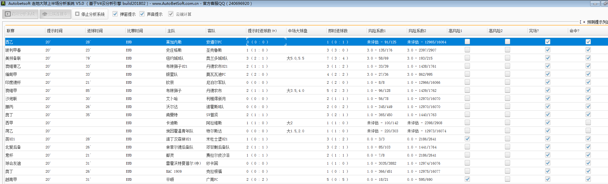This screenshot has height=184, width=608.
Task: Click the 提示时进球数 cell in selected row
Action: (x=266, y=42)
